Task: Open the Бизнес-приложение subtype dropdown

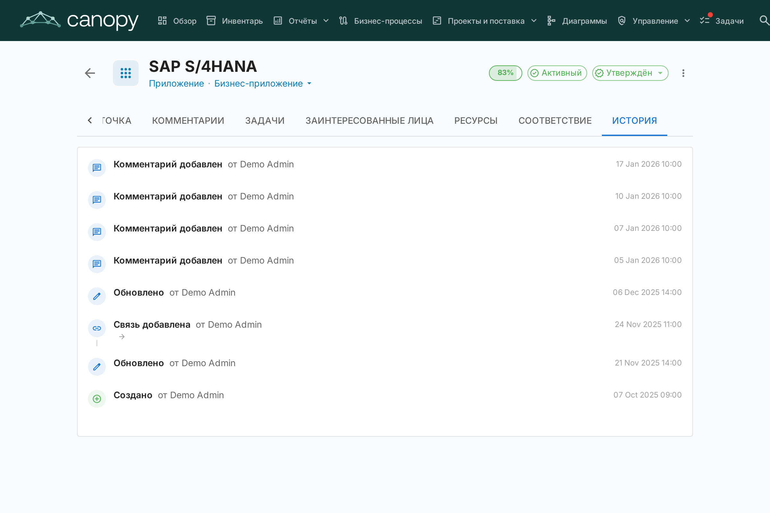Action: click(x=263, y=84)
